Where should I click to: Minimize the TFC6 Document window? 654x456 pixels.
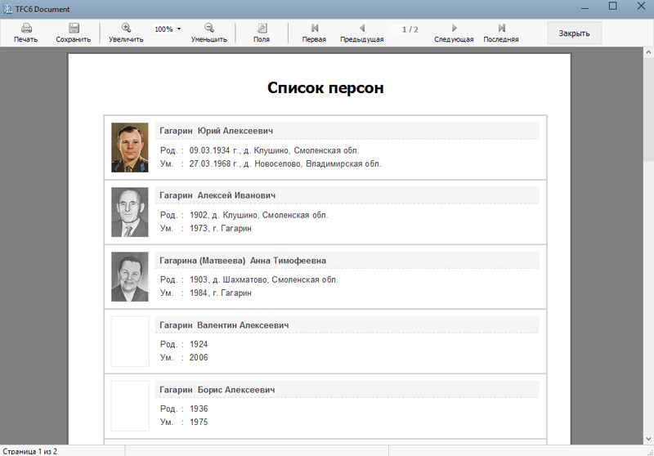point(585,7)
